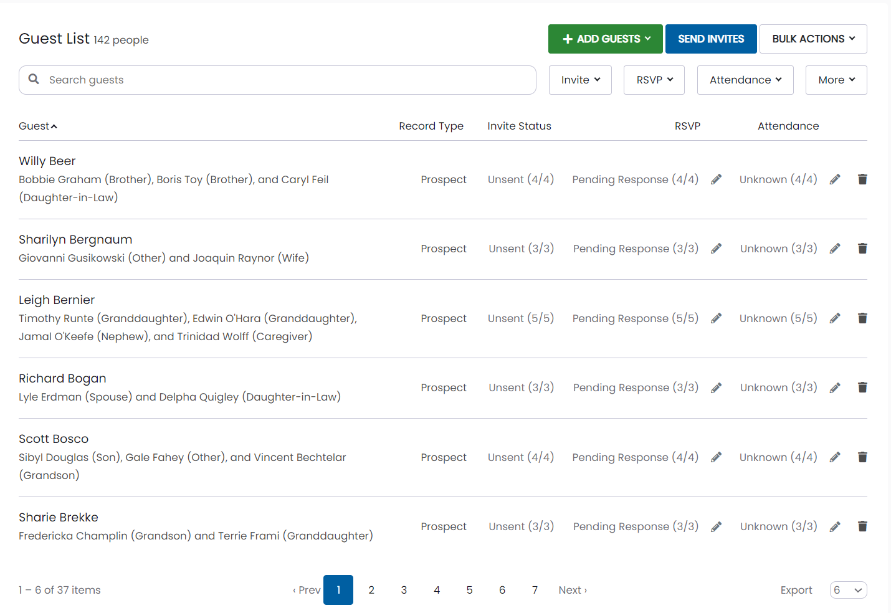Open the Invite filter dropdown

tap(580, 80)
